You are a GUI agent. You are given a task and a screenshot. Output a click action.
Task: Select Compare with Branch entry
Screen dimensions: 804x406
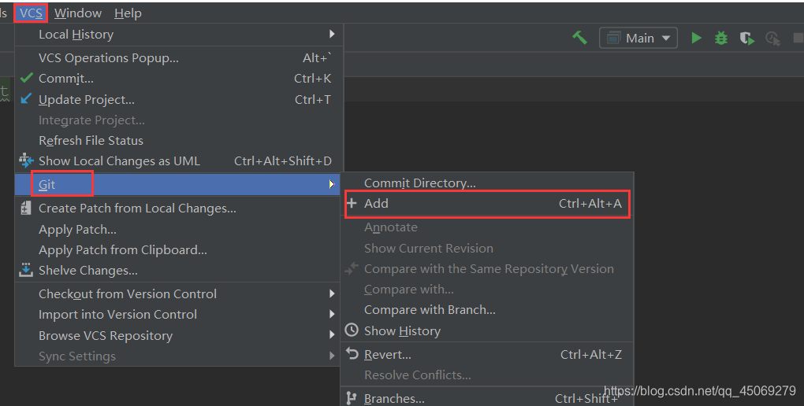click(487, 310)
